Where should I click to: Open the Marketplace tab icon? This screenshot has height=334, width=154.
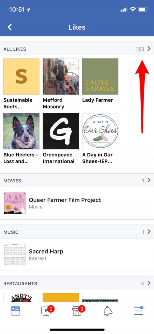pyautogui.click(x=78, y=311)
